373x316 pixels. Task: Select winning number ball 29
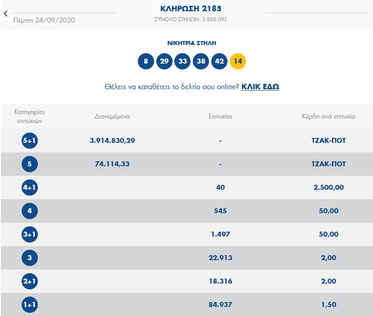(164, 61)
